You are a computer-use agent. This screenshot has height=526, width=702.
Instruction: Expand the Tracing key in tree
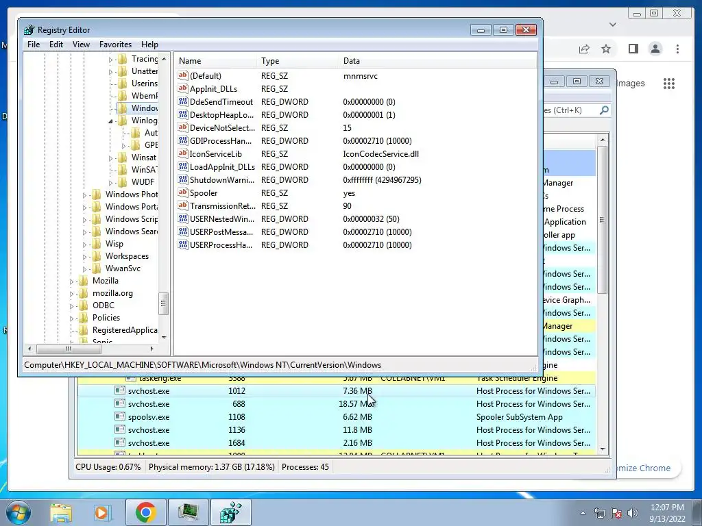point(110,59)
